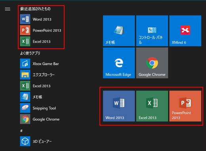Open the 3D ビューアー cube icon
This screenshot has height=151, width=206.
pos(25,141)
